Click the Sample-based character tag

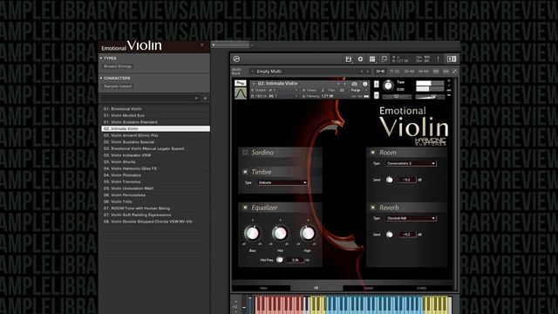point(118,86)
